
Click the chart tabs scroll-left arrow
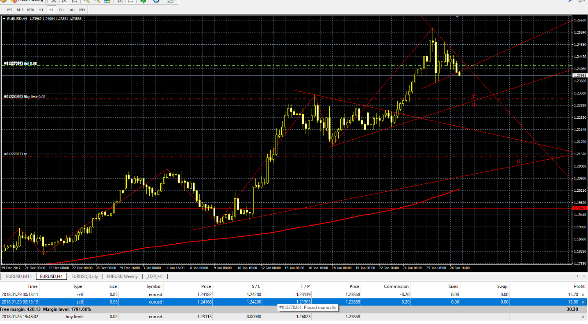click(577, 276)
